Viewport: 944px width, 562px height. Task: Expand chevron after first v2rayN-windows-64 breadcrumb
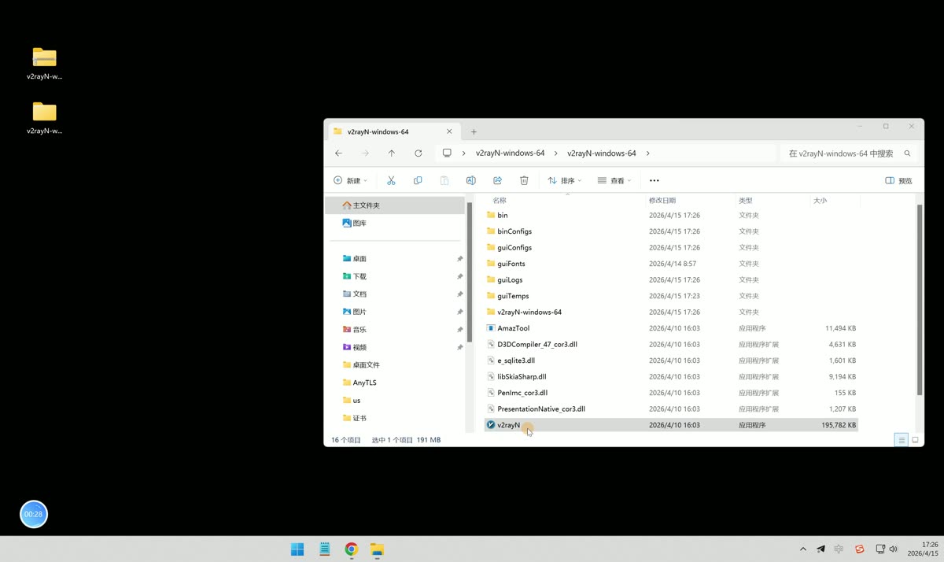click(556, 153)
